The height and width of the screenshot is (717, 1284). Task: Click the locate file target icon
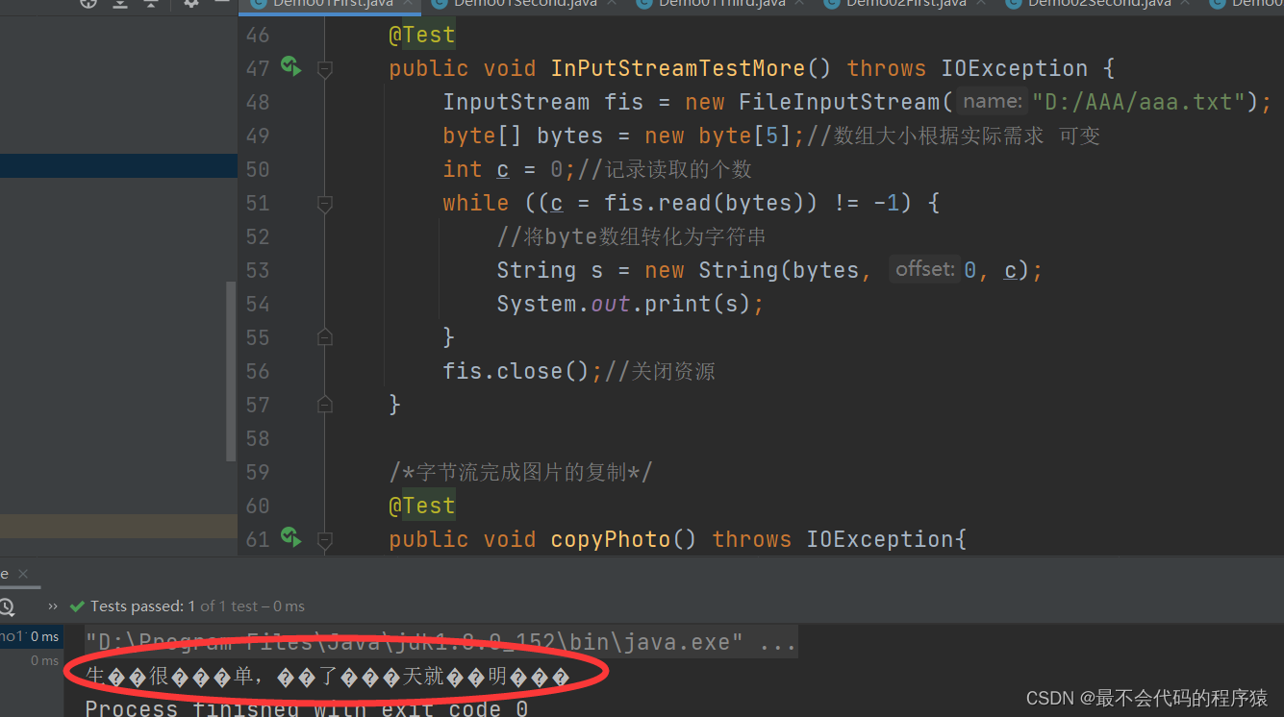pyautogui.click(x=88, y=3)
